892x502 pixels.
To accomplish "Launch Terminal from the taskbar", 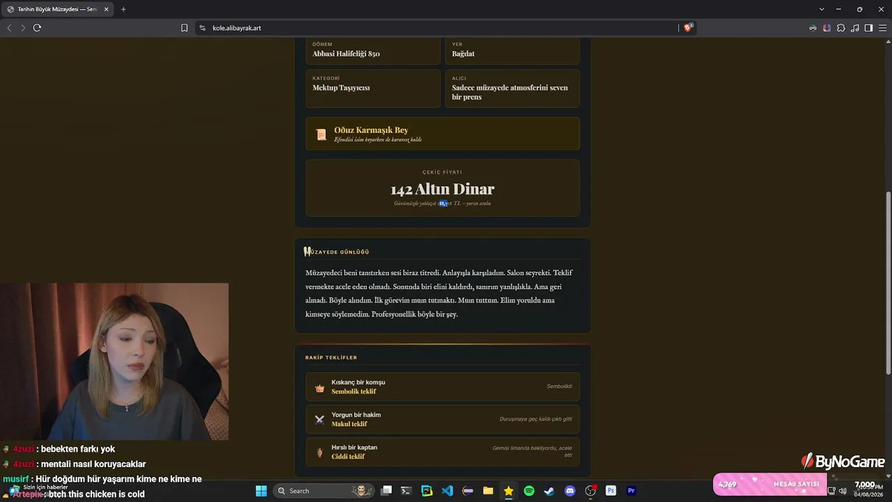I will point(406,491).
